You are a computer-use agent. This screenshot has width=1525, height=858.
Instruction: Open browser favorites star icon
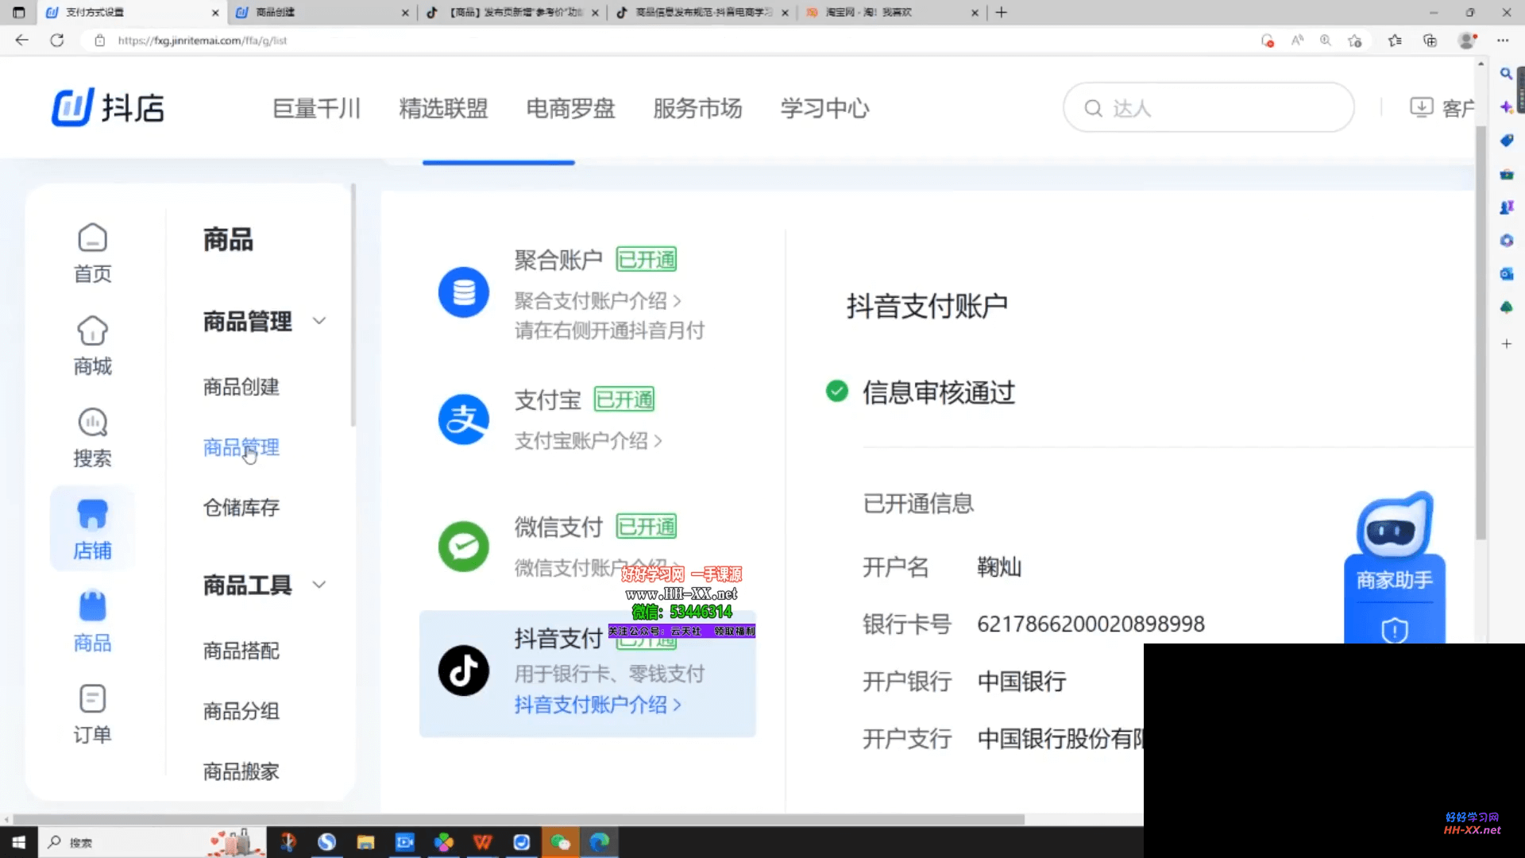coord(1395,41)
